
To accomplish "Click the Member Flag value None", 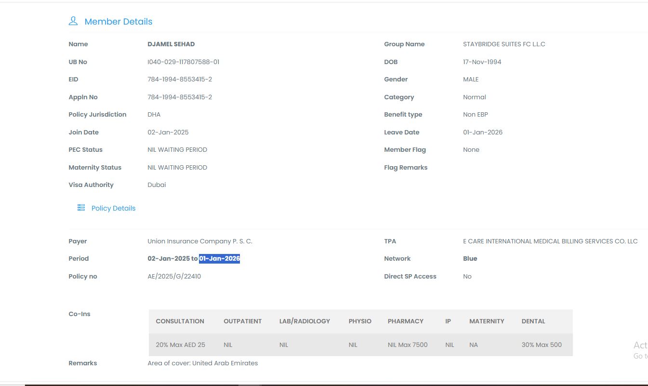I will coord(471,150).
